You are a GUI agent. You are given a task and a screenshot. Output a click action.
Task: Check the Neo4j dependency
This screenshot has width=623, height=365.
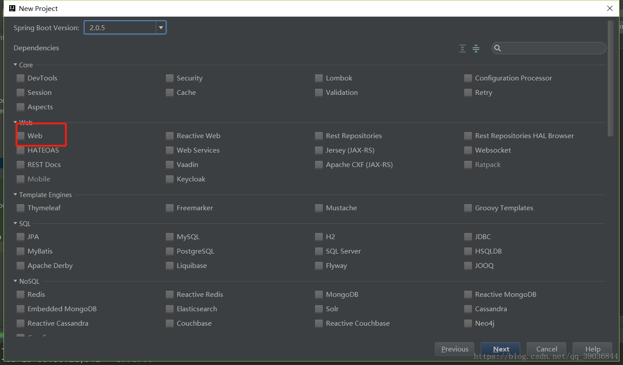468,323
